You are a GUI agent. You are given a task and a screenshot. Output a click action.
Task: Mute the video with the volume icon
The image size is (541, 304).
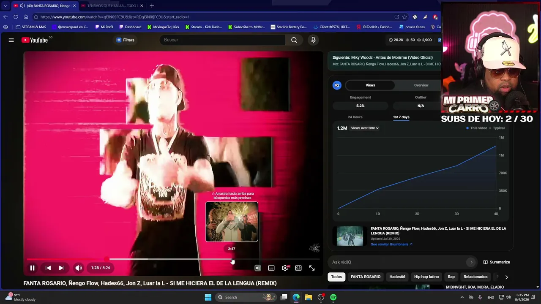79,268
